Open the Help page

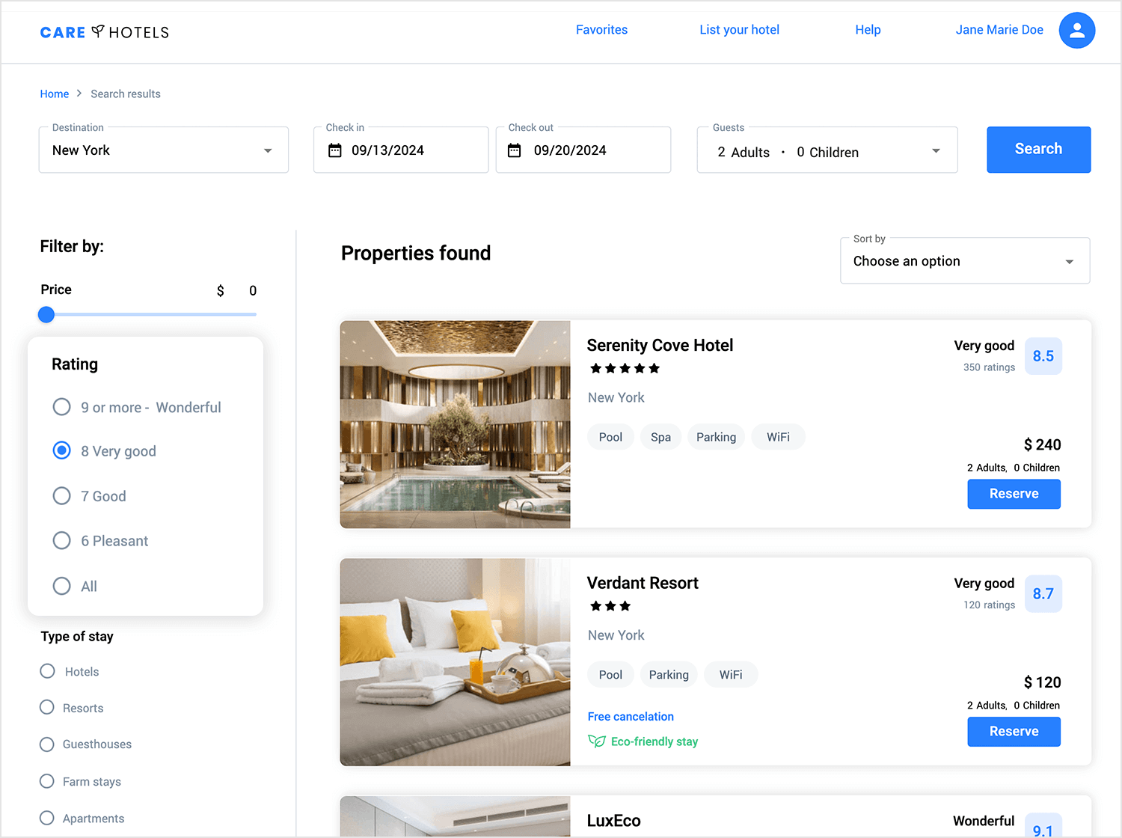[868, 30]
